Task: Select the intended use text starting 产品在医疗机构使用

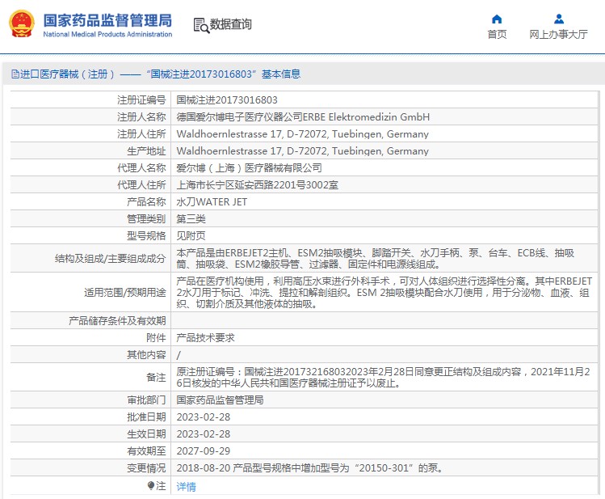Action: 384,293
